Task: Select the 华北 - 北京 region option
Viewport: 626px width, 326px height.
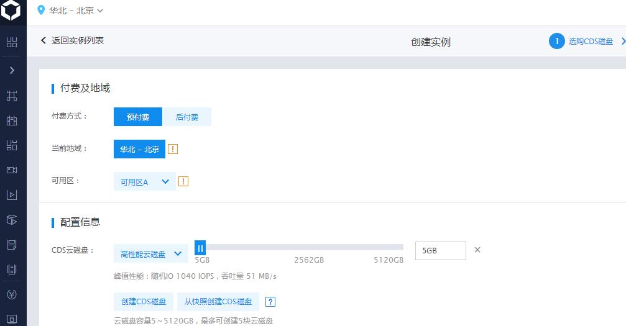Action: click(x=139, y=149)
